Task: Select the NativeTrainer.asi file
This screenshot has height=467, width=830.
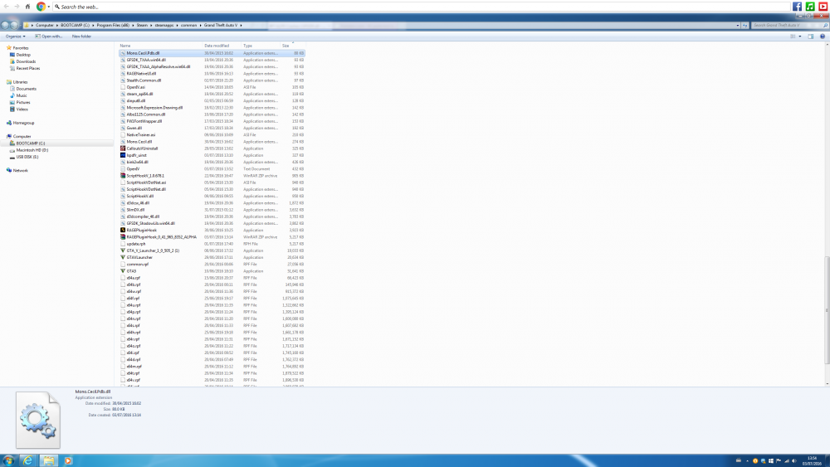Action: 212,135
